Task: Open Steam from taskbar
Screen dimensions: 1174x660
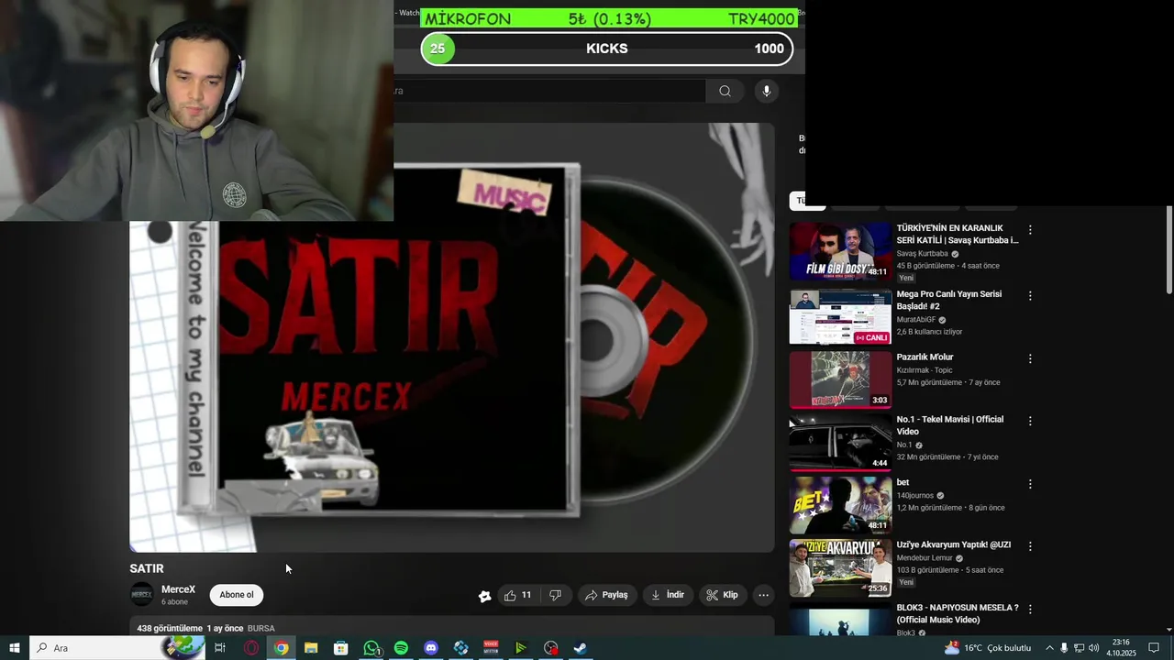Action: pyautogui.click(x=581, y=648)
